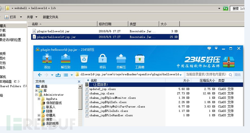Select Shared Folders in Explorer sidebar
The image size is (250, 133).
[x=13, y=86]
